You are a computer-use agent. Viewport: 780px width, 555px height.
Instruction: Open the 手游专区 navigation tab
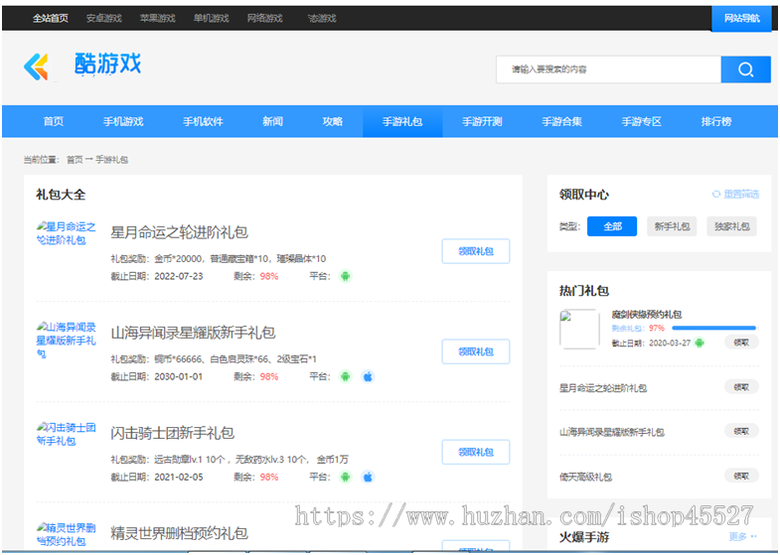pyautogui.click(x=641, y=121)
